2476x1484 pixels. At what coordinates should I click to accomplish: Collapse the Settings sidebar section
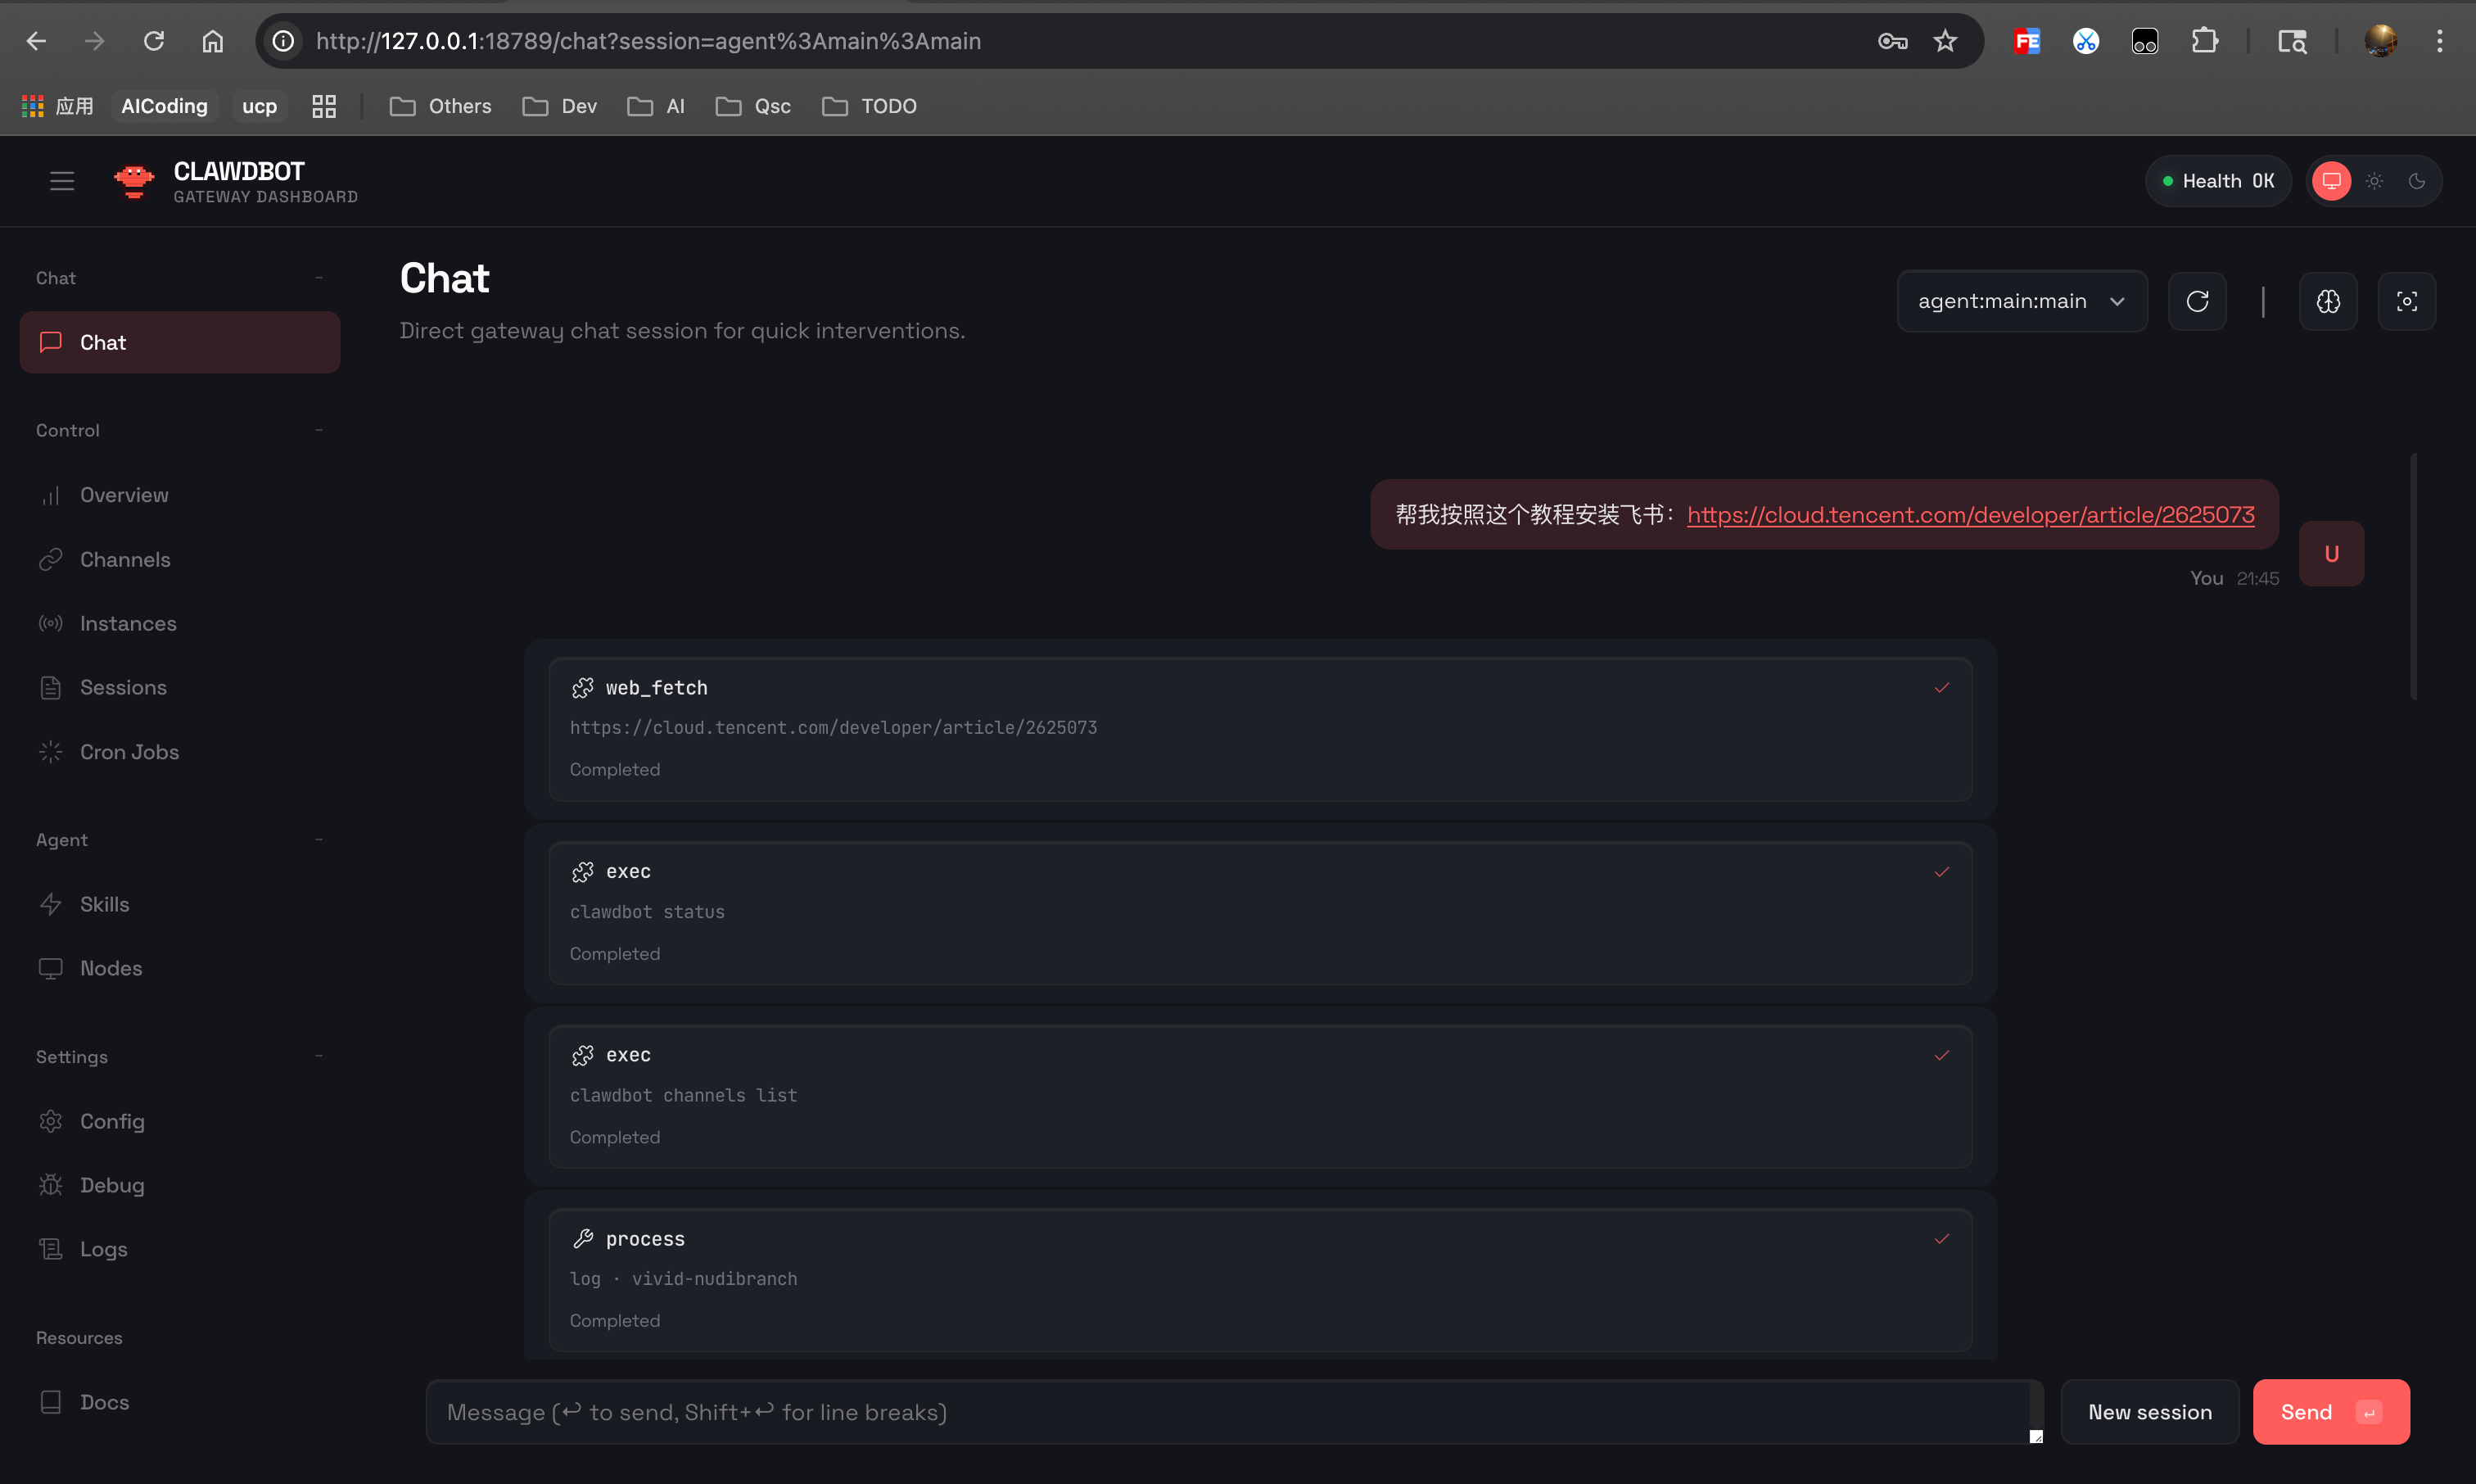coord(319,1056)
